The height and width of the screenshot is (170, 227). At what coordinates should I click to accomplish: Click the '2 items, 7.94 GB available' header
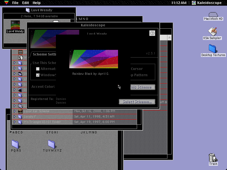tap(39, 16)
